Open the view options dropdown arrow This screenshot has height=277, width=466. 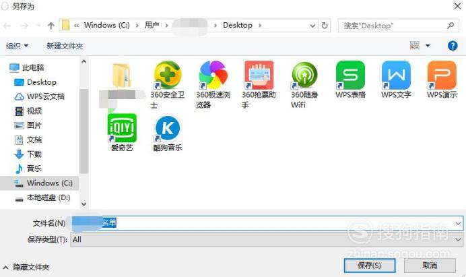point(428,46)
